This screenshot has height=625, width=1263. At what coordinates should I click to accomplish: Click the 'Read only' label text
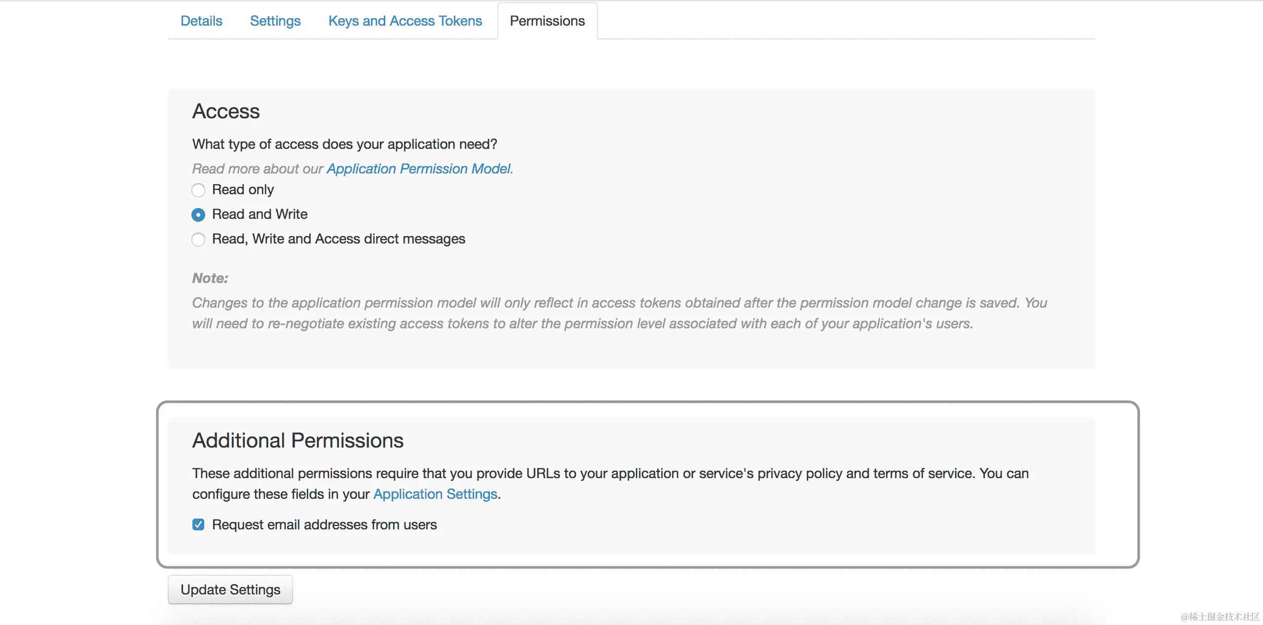tap(243, 190)
